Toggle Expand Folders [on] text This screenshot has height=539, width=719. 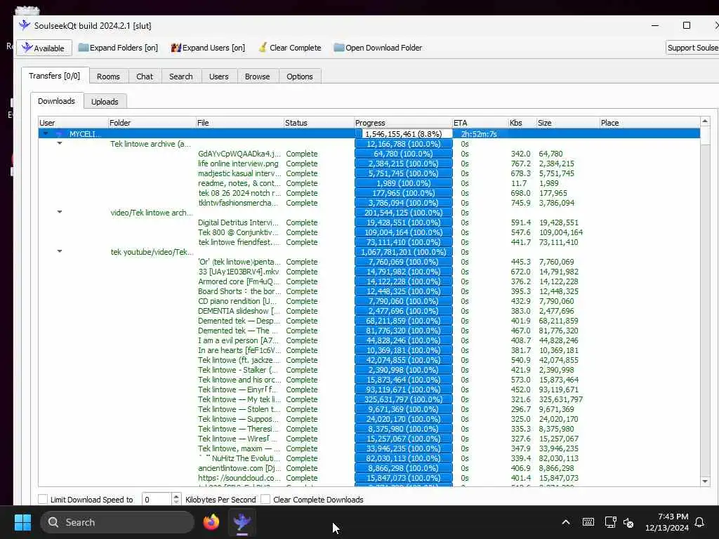coord(124,48)
